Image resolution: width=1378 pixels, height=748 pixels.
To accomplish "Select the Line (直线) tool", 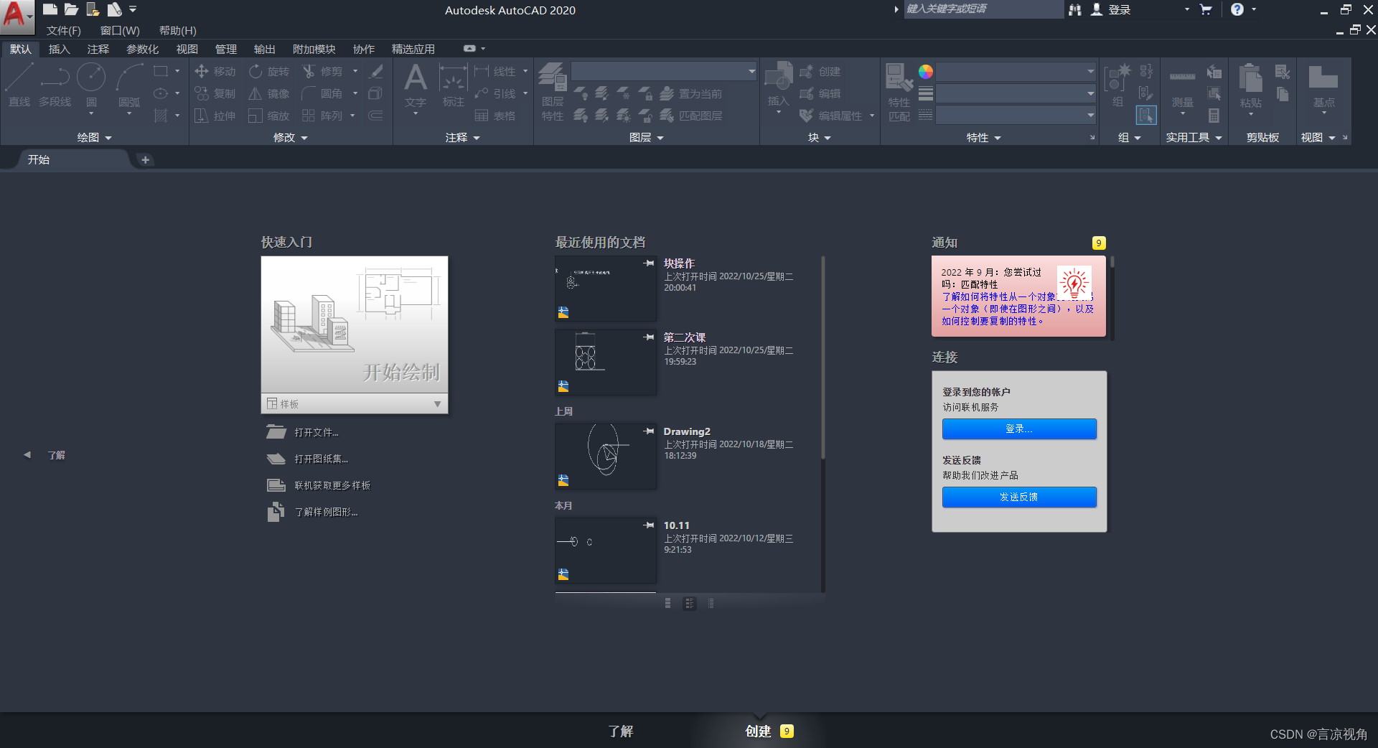I will 19,85.
